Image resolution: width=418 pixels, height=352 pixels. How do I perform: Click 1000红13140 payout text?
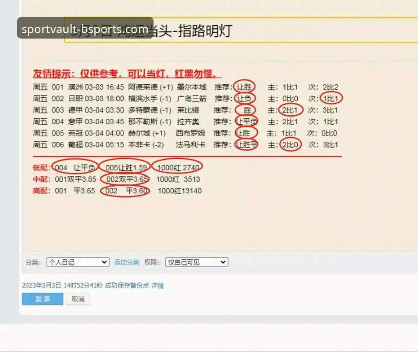tap(180, 191)
